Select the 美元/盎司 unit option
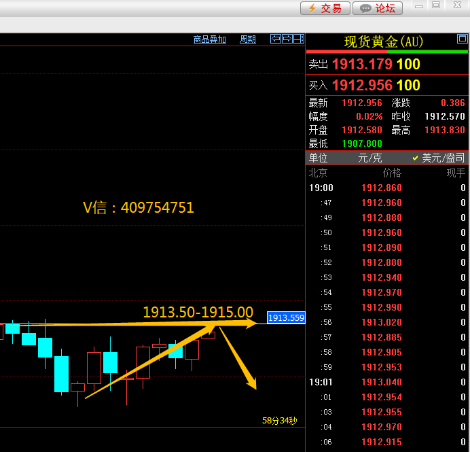 tap(439, 158)
